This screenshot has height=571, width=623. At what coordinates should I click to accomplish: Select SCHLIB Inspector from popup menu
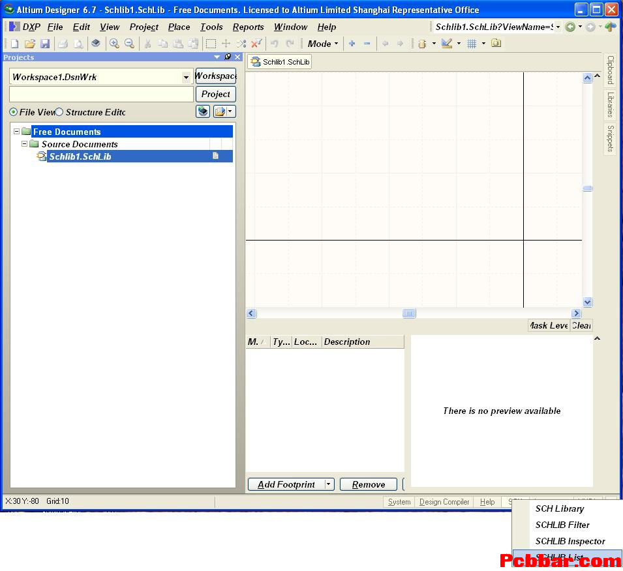coord(570,541)
